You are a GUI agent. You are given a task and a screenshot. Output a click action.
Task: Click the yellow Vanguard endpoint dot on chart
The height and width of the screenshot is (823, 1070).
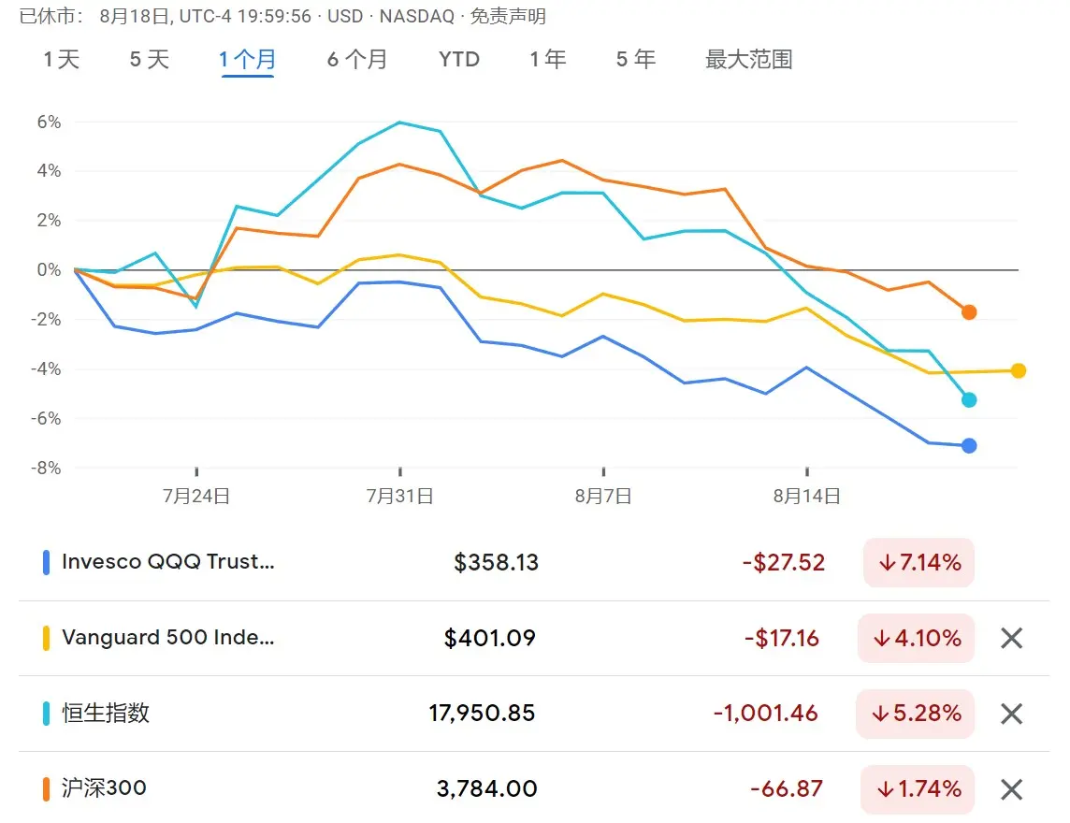[1019, 370]
